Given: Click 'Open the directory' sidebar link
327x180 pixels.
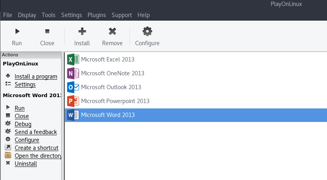Looking at the screenshot, I should (38, 156).
